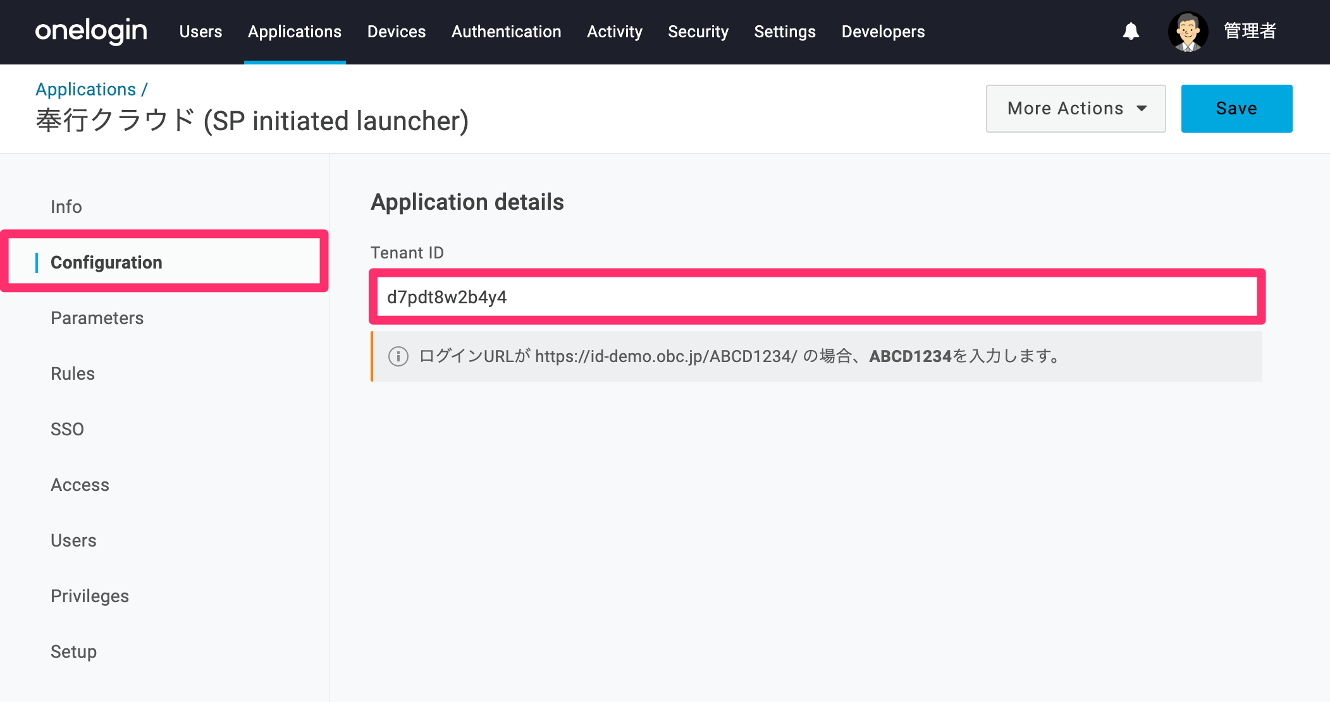Open the Activity menu
This screenshot has height=702, width=1330.
click(x=615, y=32)
